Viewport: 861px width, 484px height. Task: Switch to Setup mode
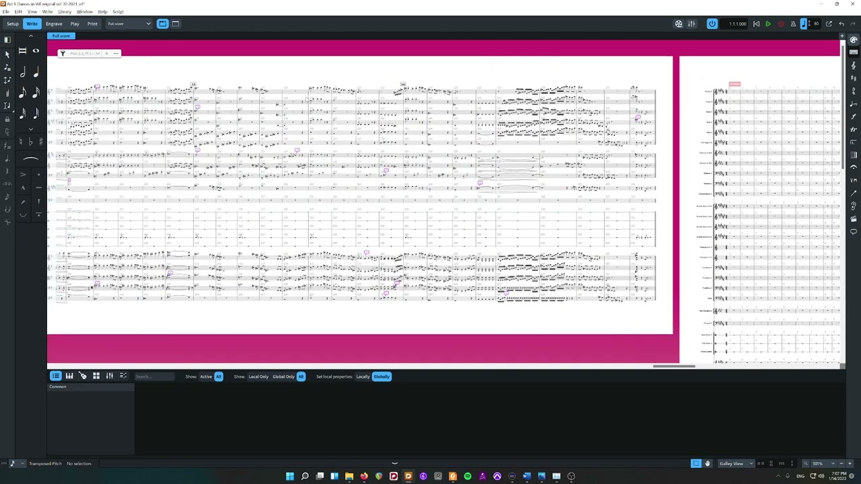tap(13, 24)
